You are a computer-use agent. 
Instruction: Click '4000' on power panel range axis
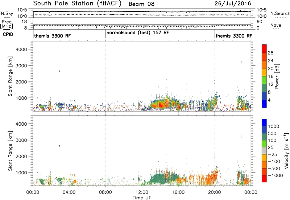click(x=21, y=49)
